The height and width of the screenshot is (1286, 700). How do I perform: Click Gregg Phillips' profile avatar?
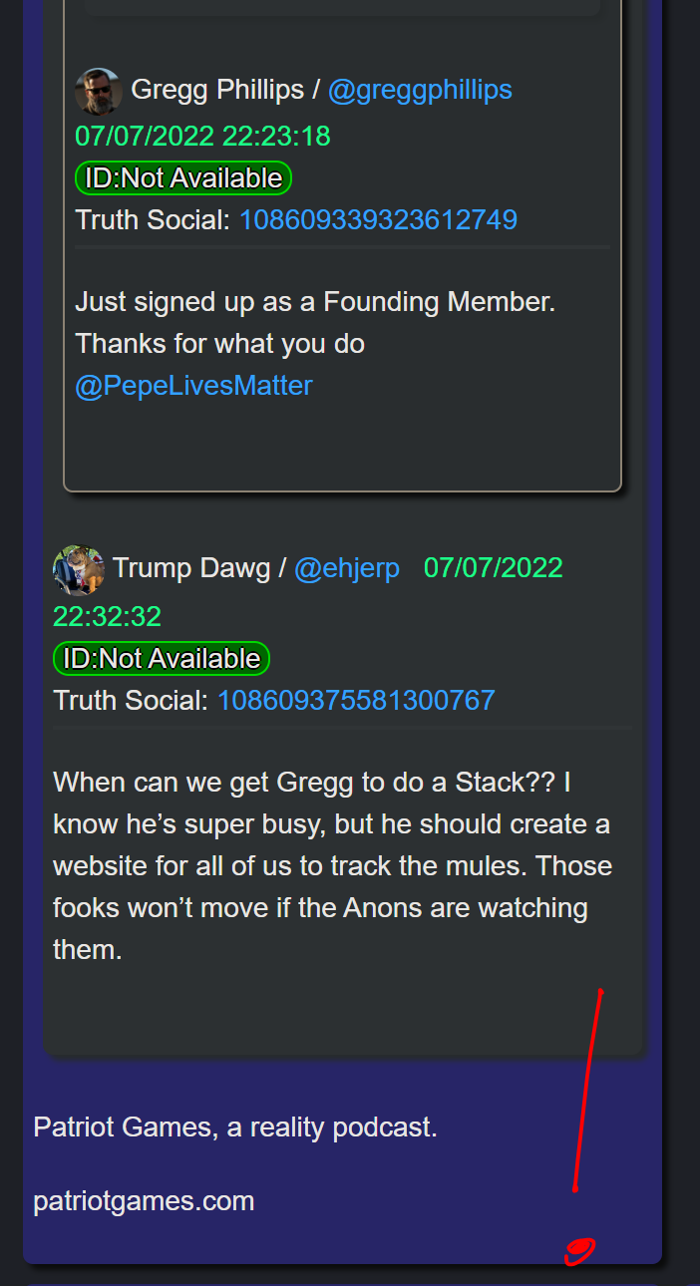click(x=99, y=91)
